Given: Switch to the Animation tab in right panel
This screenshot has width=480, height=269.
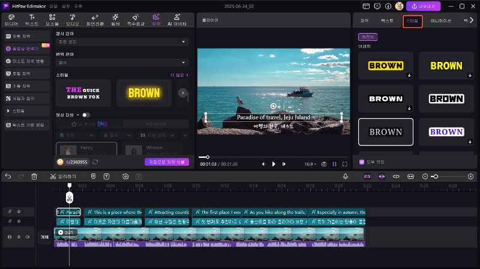Looking at the screenshot, I should (442, 20).
